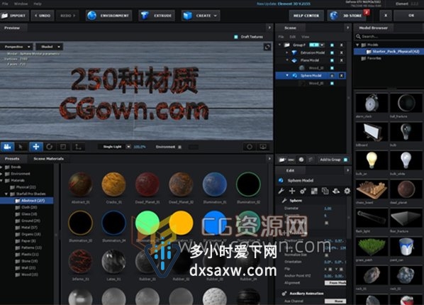Click the UNDO button
This screenshot has height=305, width=424.
[43, 16]
